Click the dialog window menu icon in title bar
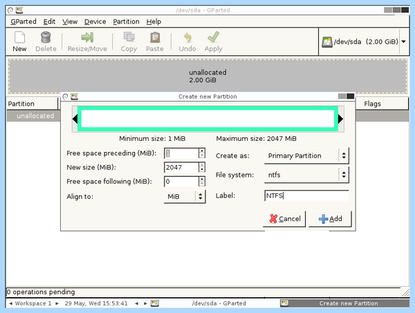The width and height of the screenshot is (415, 313). click(66, 97)
